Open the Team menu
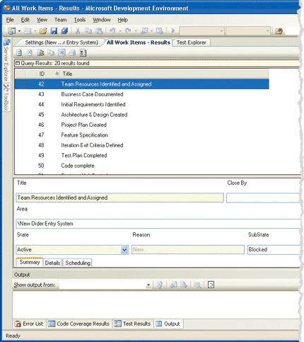Viewport: 304px width, 342px height. (61, 20)
